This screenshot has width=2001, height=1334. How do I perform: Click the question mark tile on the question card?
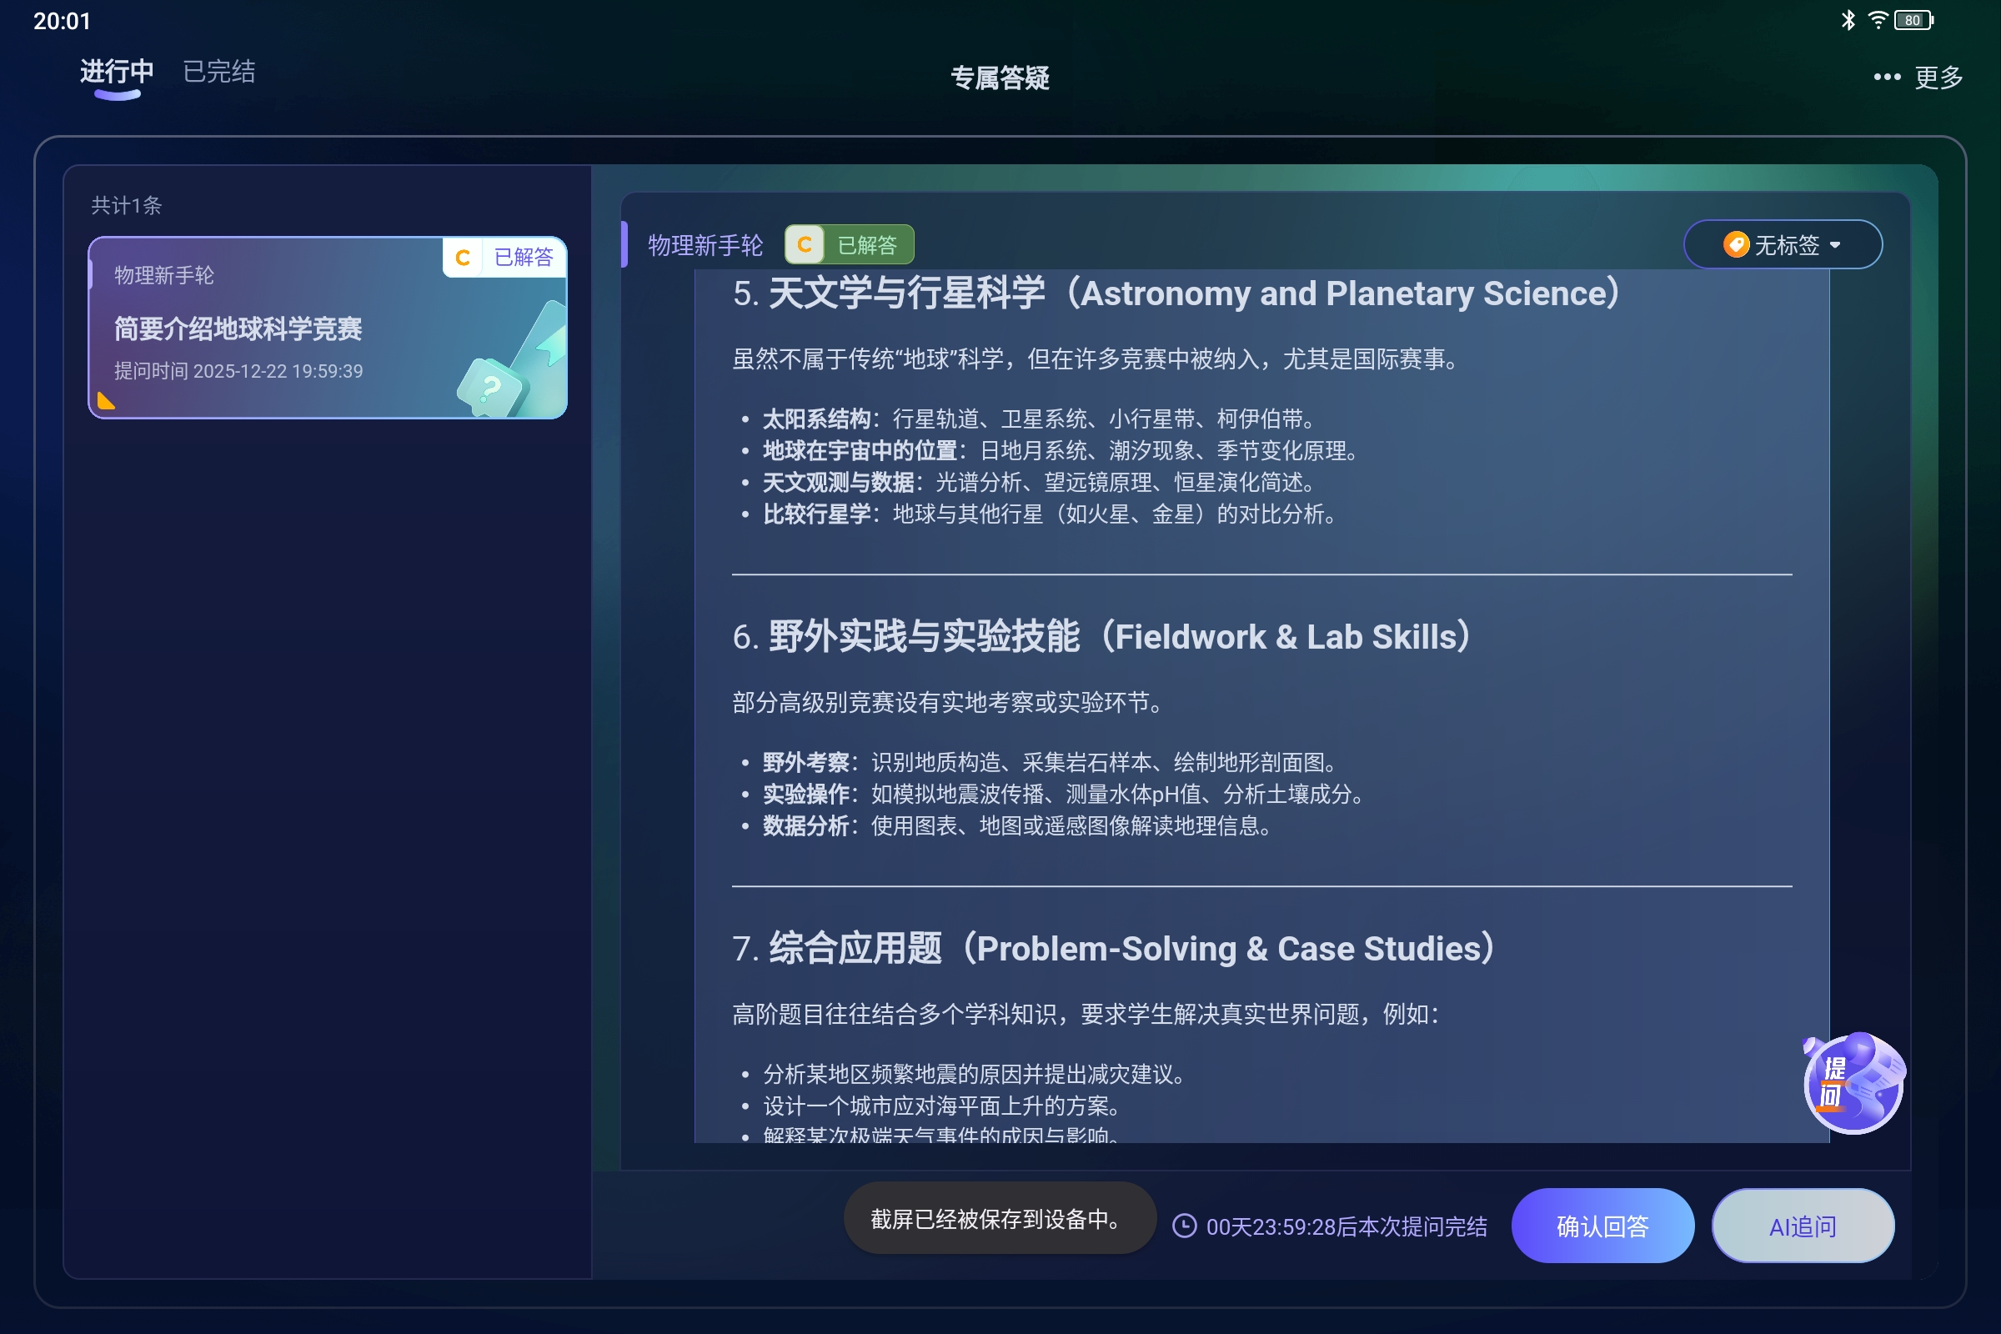click(492, 389)
